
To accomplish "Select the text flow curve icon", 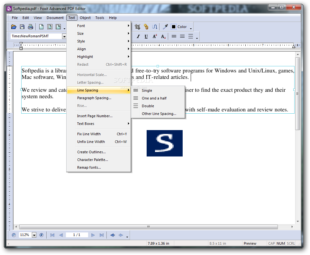I will [x=154, y=27].
